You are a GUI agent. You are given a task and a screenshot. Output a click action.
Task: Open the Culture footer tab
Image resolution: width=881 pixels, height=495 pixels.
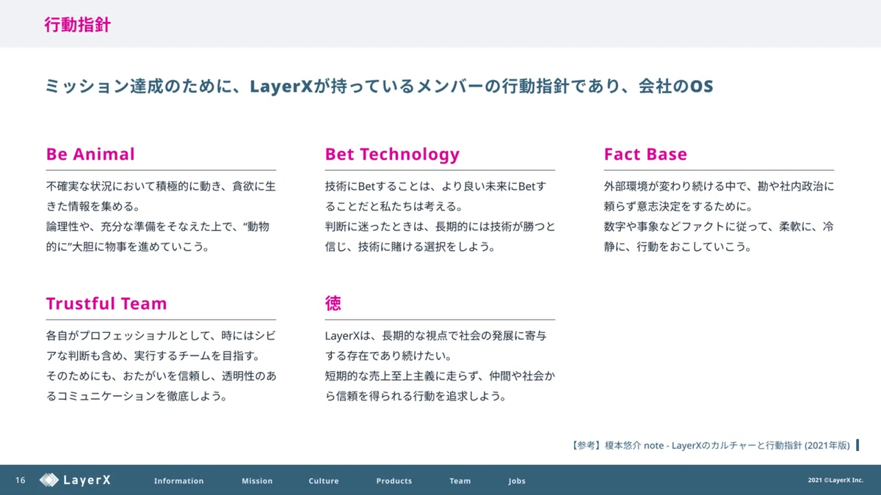click(x=324, y=481)
